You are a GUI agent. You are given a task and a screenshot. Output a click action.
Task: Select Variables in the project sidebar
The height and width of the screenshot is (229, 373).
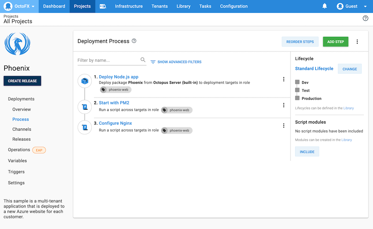[18, 161]
